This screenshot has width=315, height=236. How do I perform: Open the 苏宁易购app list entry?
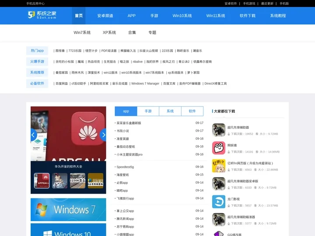tap(125, 226)
